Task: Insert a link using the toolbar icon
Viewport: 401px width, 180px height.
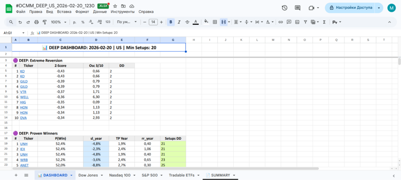Action: [281, 22]
